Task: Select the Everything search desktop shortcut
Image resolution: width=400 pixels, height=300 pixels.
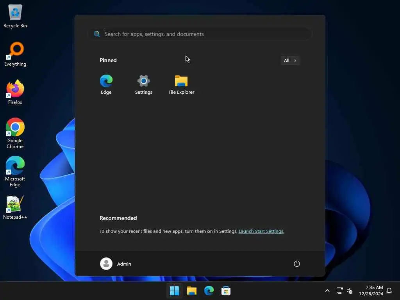Action: pos(15,54)
